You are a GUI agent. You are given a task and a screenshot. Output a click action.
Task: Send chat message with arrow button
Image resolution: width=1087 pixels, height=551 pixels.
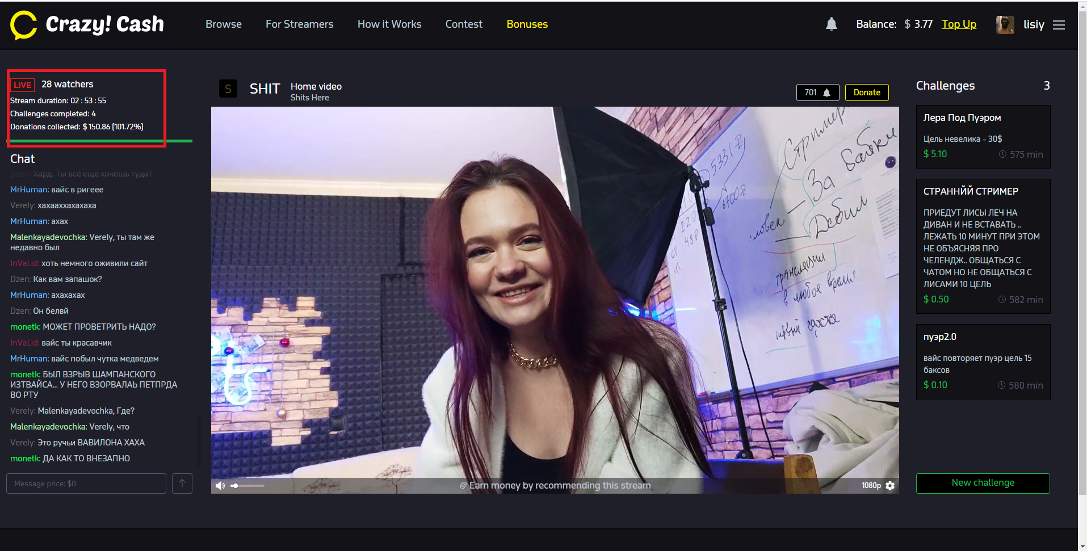tap(182, 483)
